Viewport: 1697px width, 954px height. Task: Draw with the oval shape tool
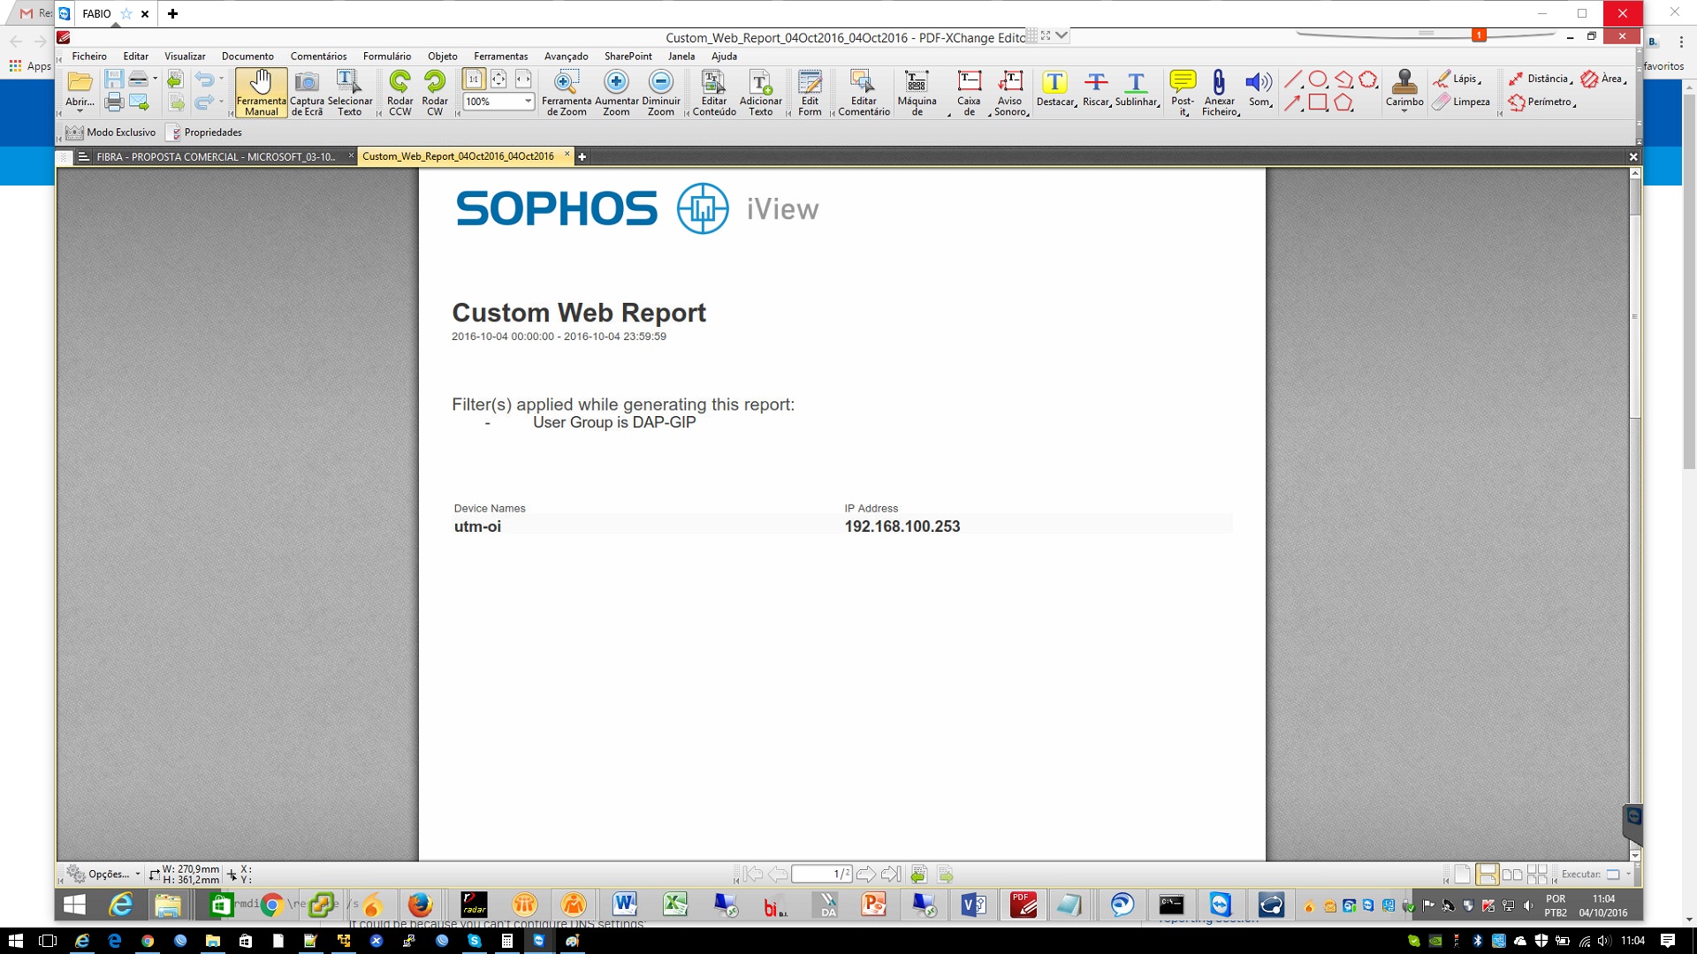tap(1318, 79)
